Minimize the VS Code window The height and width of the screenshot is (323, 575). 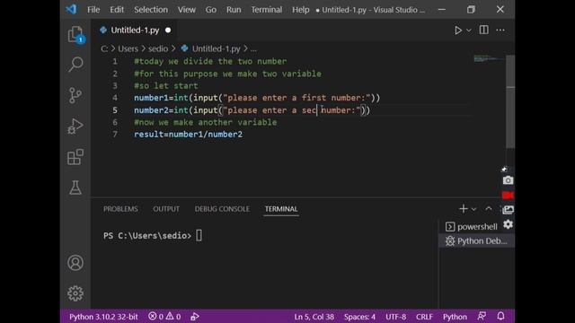coord(442,10)
